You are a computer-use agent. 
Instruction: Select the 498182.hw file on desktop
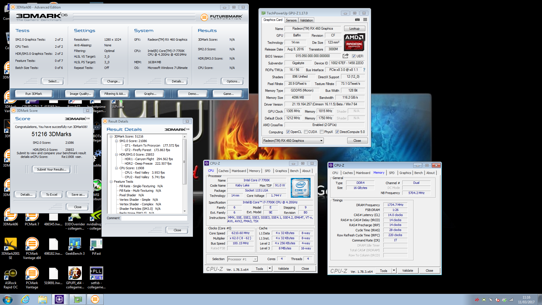[x=53, y=247]
